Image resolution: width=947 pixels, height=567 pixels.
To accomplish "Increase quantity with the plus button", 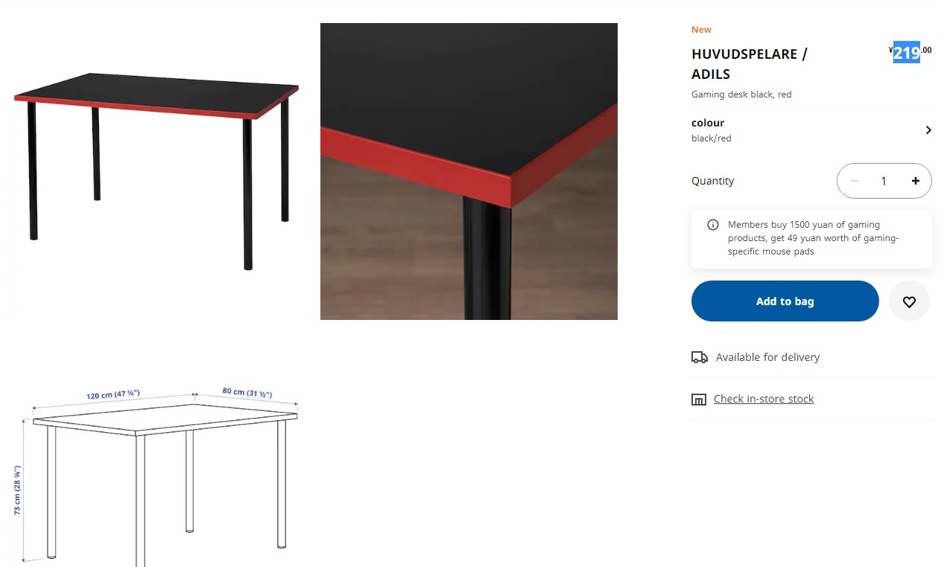I will (915, 181).
